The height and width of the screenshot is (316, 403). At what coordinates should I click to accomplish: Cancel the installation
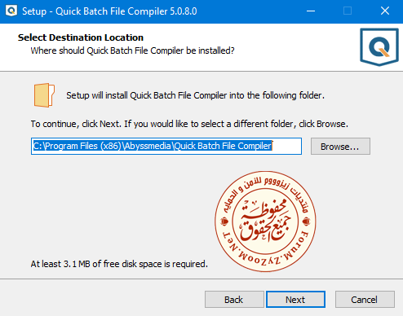pos(365,300)
